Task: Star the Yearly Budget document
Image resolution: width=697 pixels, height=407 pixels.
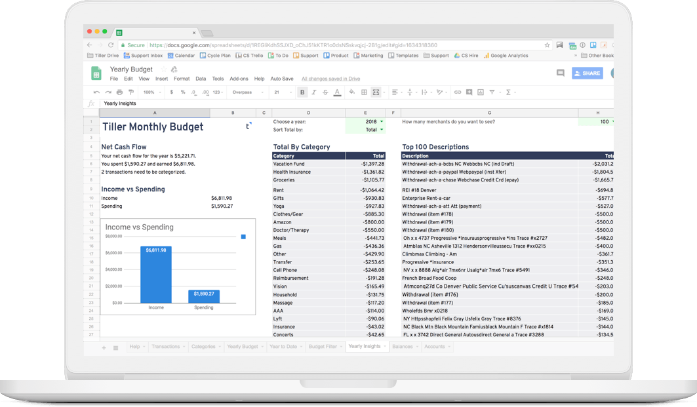Action: pyautogui.click(x=163, y=69)
